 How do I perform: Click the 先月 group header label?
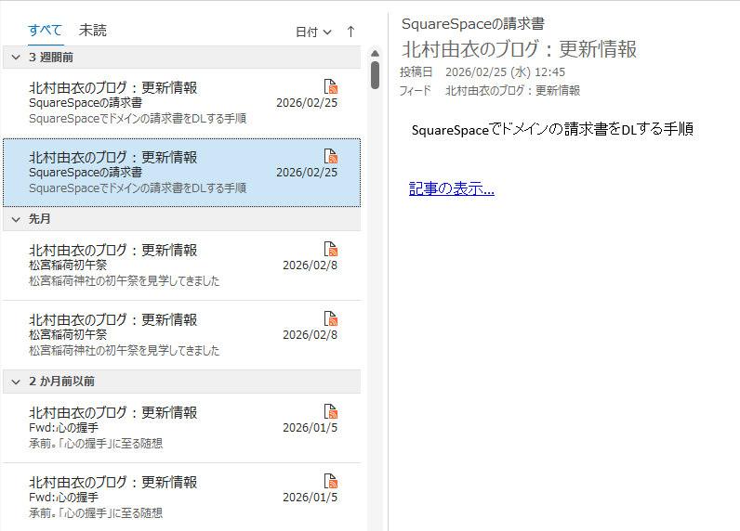pyautogui.click(x=40, y=220)
